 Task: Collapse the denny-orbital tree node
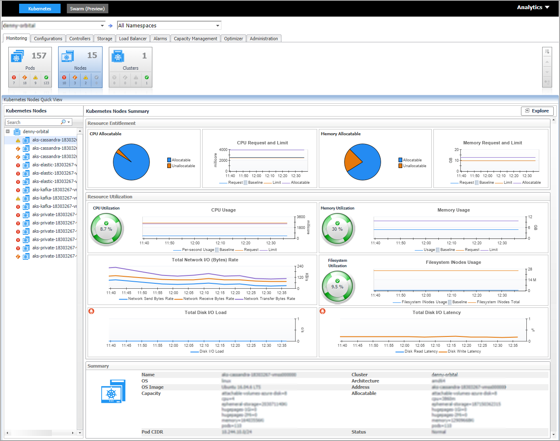coord(7,132)
